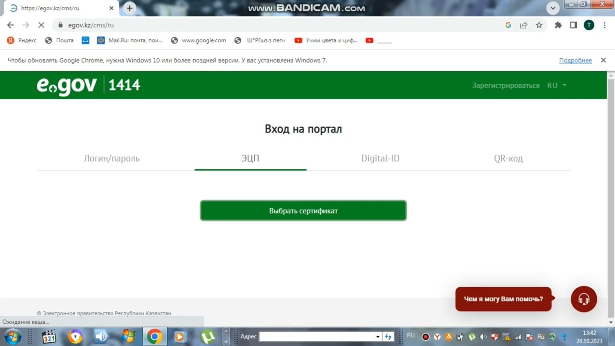
Task: Click the speaker app icon in taskbar
Action: coord(101,336)
